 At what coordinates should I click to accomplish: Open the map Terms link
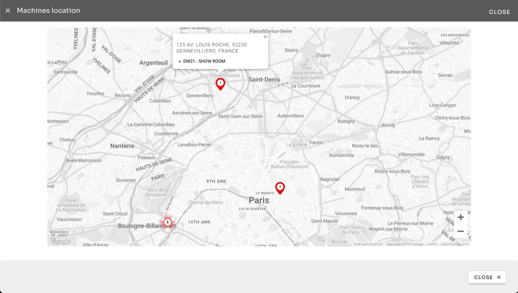(432, 244)
